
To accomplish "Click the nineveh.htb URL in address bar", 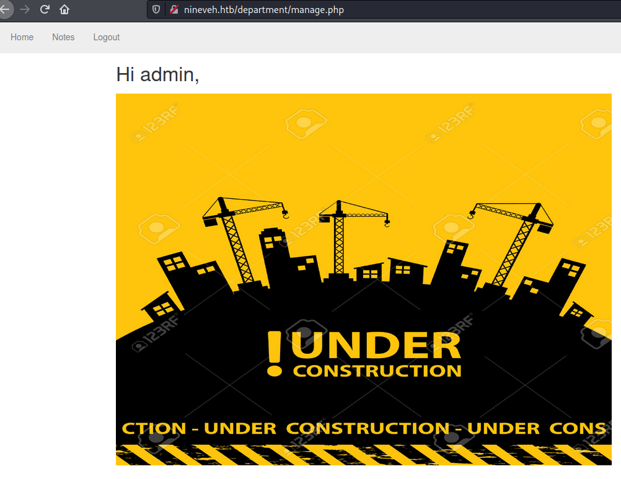I will (x=263, y=9).
